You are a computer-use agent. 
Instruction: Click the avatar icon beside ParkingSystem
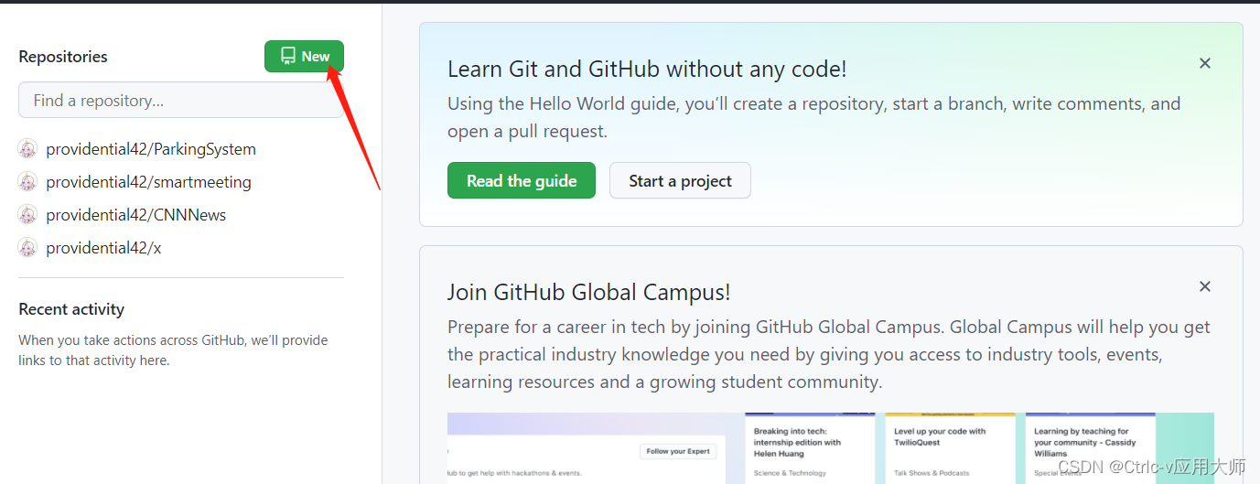[27, 149]
